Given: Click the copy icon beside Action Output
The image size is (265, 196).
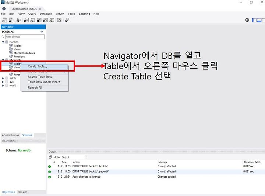Looking at the screenshot, I should tap(50, 157).
